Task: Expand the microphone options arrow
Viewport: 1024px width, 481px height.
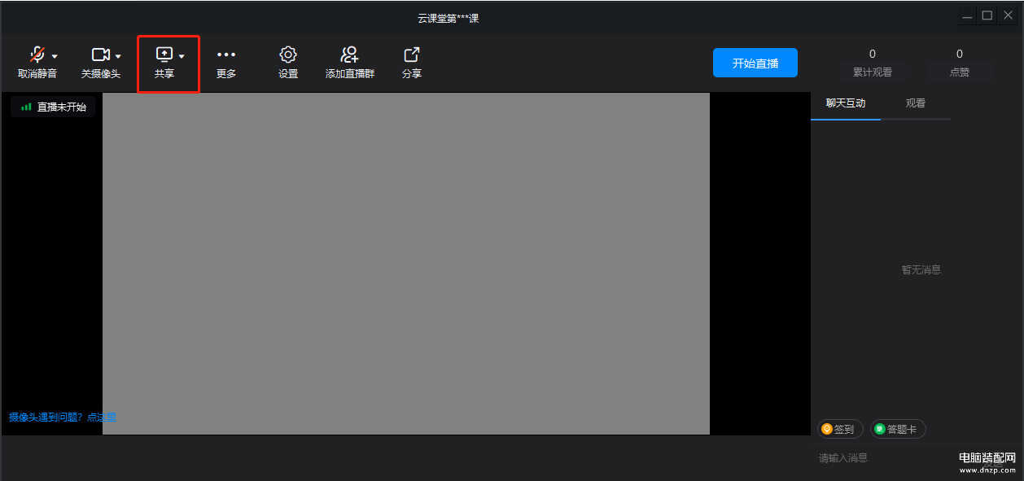Action: [x=55, y=56]
